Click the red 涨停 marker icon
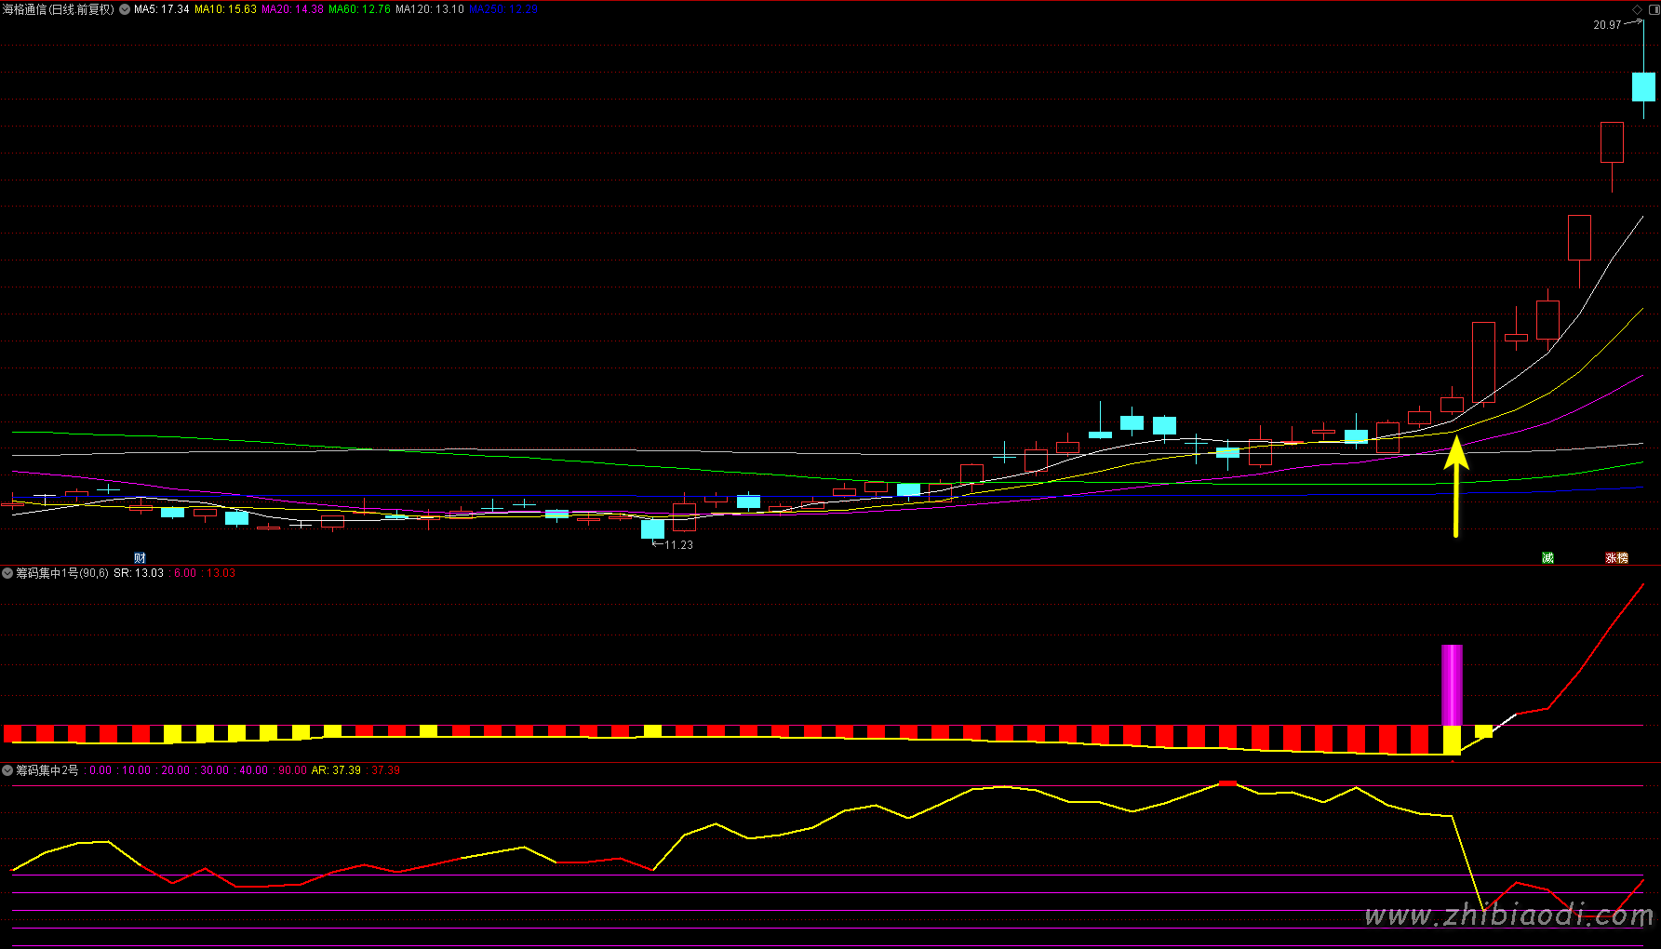This screenshot has width=1661, height=949. pyautogui.click(x=1616, y=558)
